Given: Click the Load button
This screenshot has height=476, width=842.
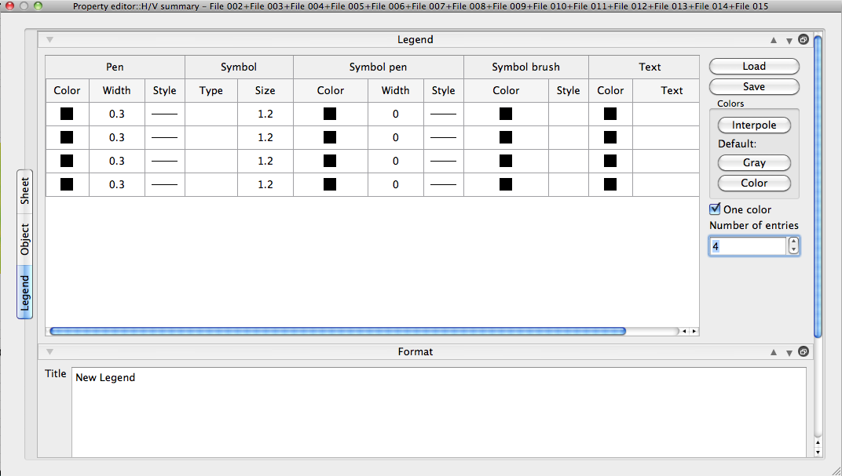Looking at the screenshot, I should 754,67.
